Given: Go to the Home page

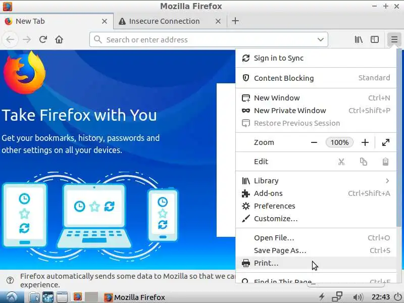Looking at the screenshot, I should click(59, 39).
